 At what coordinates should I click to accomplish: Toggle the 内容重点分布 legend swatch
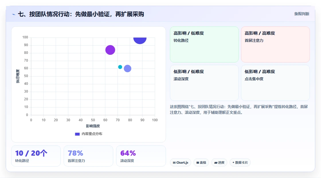(x=77, y=134)
